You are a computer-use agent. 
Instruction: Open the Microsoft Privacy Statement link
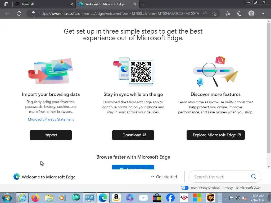pyautogui.click(x=51, y=119)
